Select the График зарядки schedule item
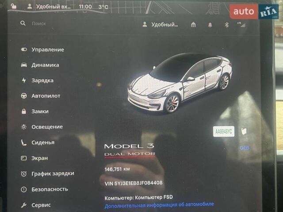The width and height of the screenshot is (283, 212). coord(48,174)
